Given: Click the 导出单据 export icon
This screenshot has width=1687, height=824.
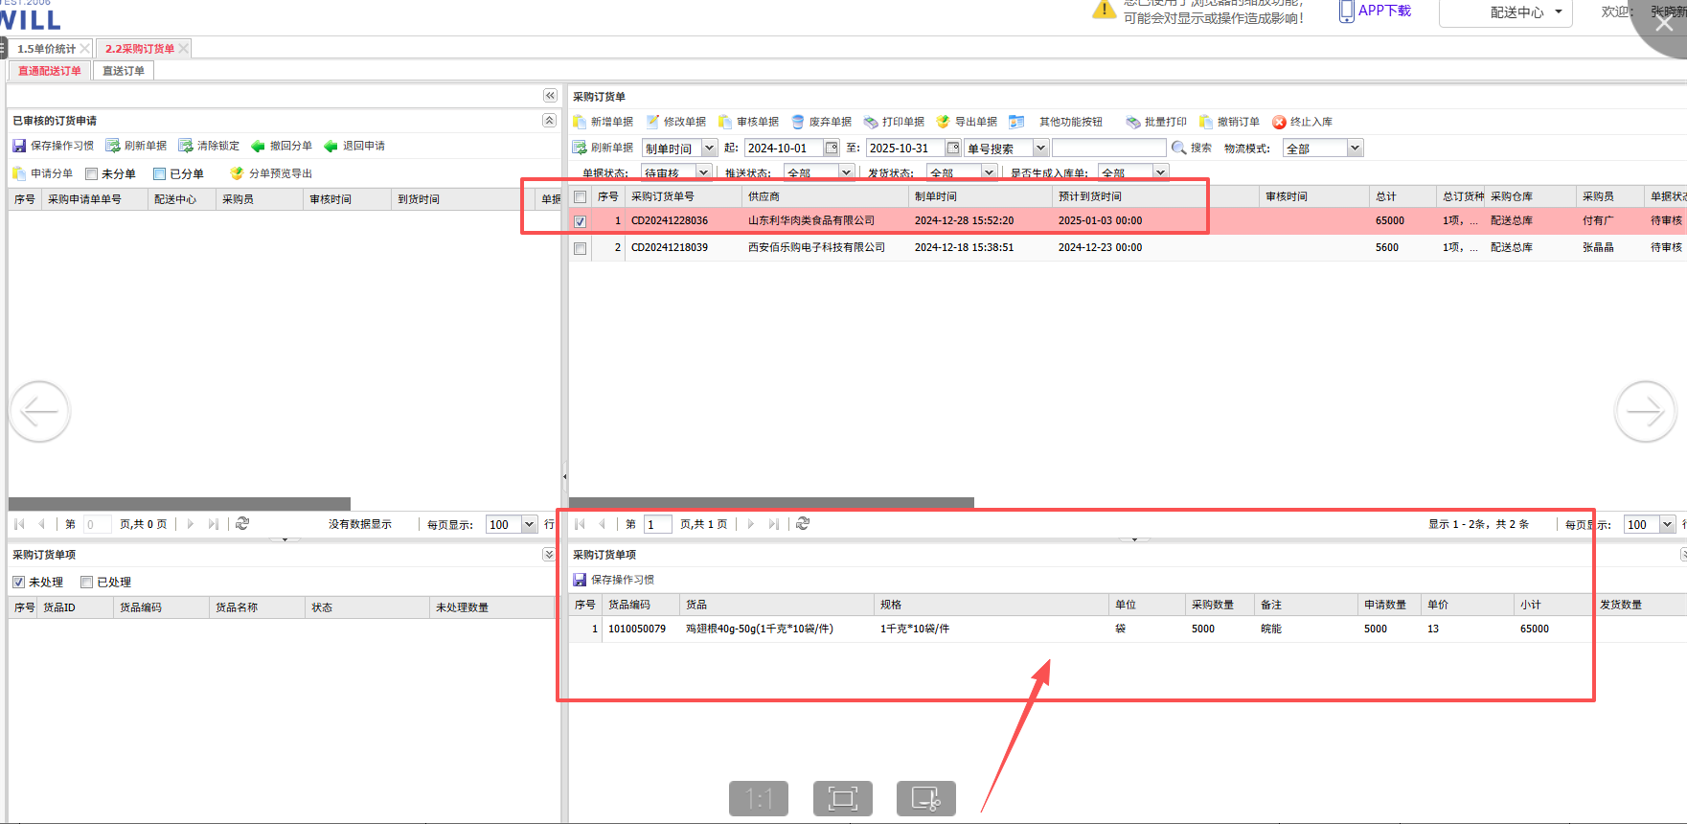Looking at the screenshot, I should (944, 122).
